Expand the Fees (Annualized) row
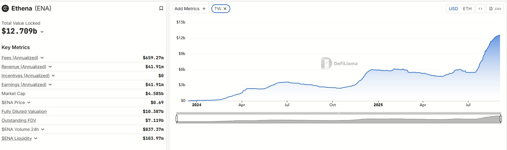Screen dimensions: 507x150 42,58
